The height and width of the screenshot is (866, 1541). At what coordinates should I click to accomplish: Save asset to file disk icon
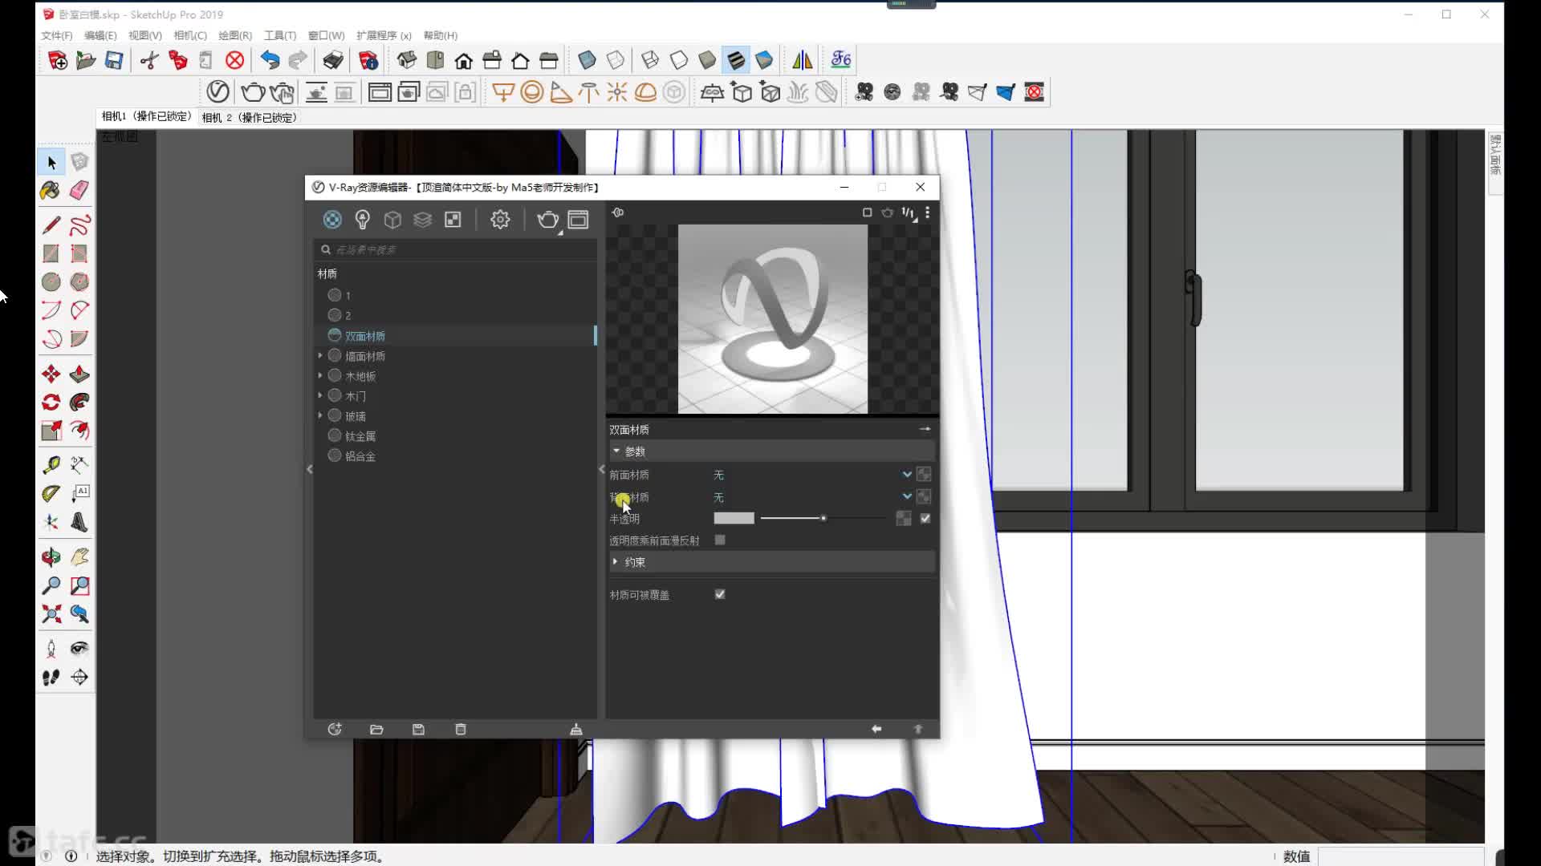click(x=418, y=729)
